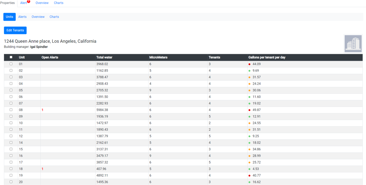Click the green dot next to 11.60

pos(249,97)
